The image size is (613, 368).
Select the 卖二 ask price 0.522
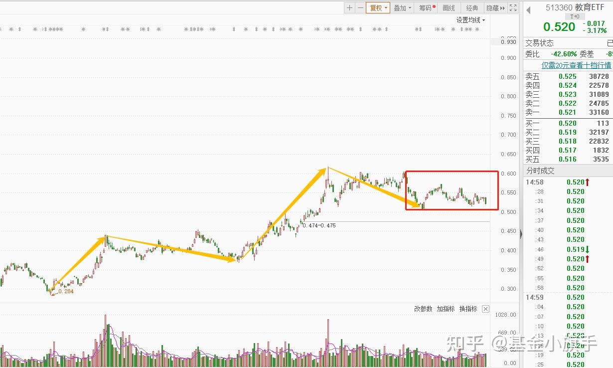pyautogui.click(x=567, y=103)
